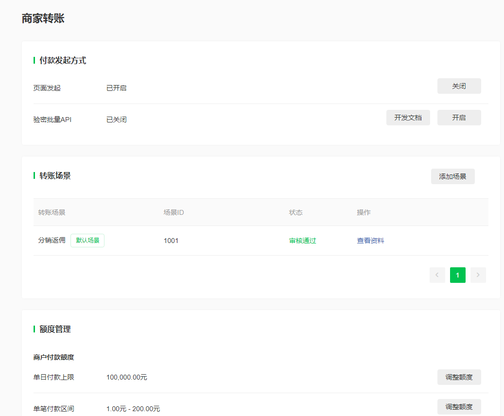
Task: Click 100,000.00元 limit value
Action: (x=127, y=377)
